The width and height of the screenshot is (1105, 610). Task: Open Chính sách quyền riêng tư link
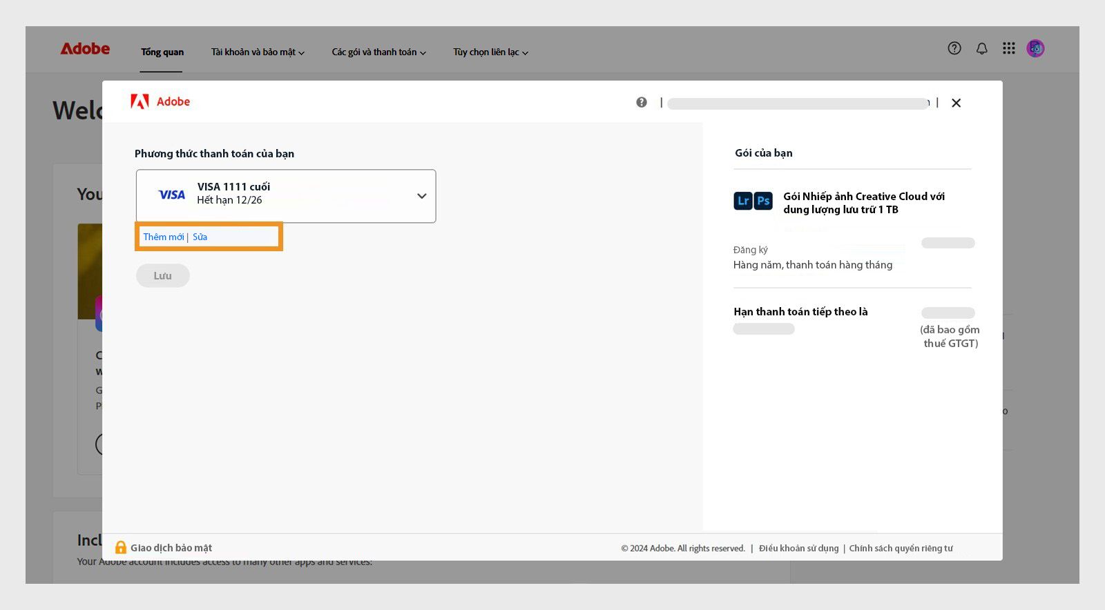(x=901, y=549)
